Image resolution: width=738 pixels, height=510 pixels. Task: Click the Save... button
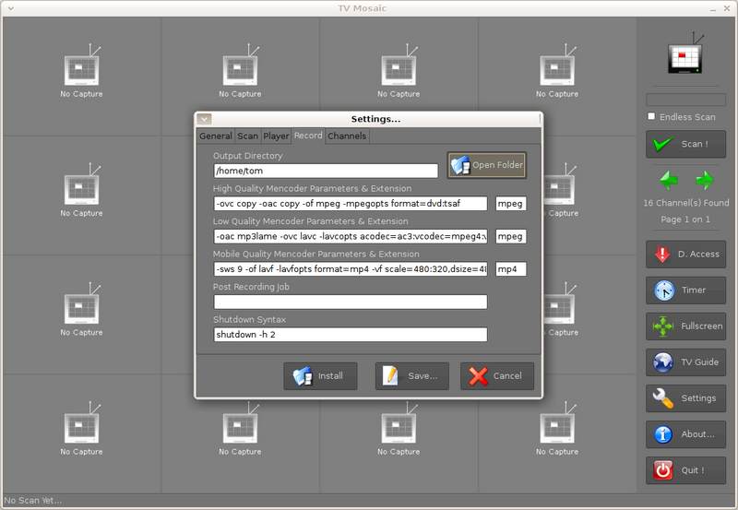coord(411,376)
